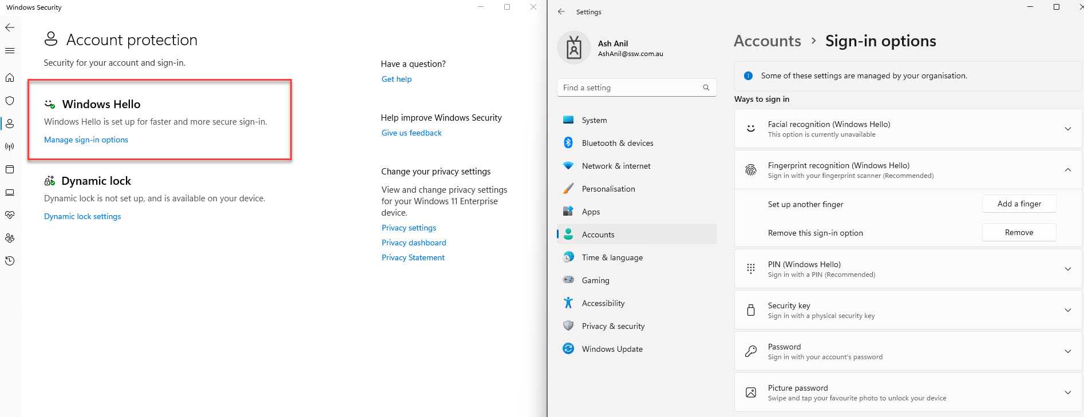Viewport: 1084px width, 417px height.
Task: Select Privacy & security settings category
Action: pyautogui.click(x=613, y=326)
